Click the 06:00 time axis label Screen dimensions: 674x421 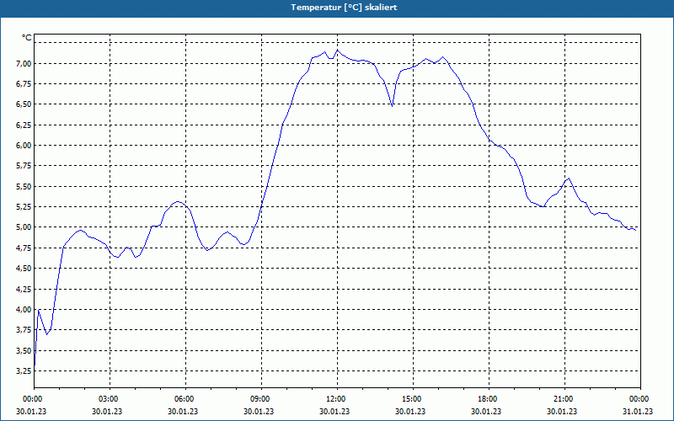[x=185, y=399]
